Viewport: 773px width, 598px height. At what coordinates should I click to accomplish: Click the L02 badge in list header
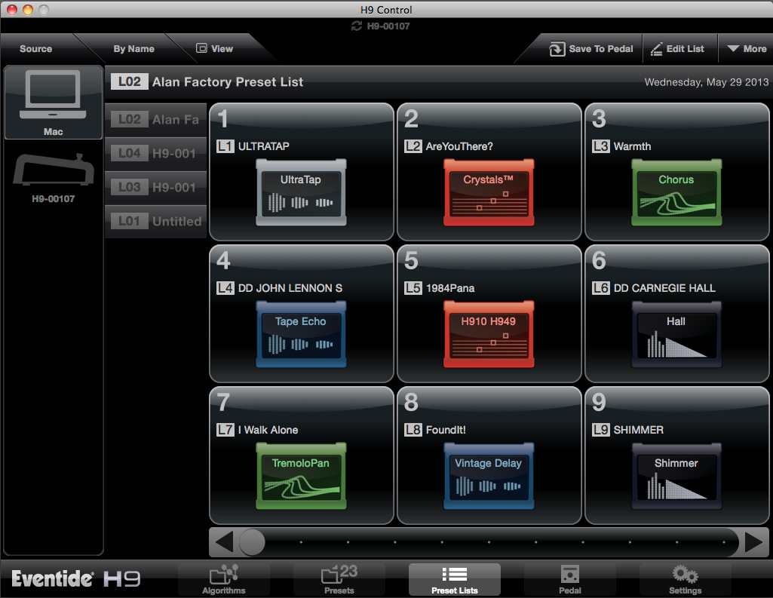[x=129, y=81]
